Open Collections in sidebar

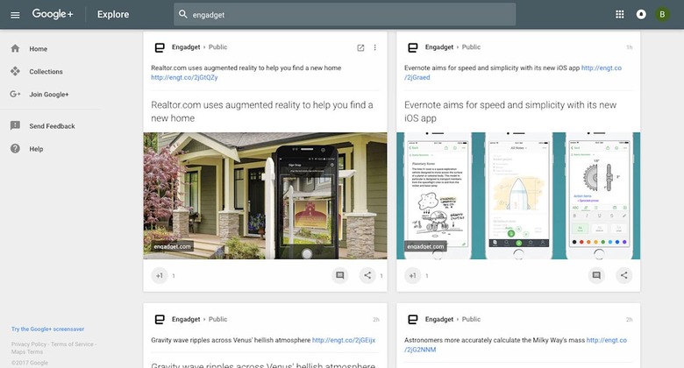pos(46,72)
